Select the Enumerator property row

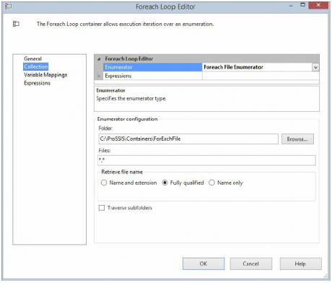(x=152, y=67)
